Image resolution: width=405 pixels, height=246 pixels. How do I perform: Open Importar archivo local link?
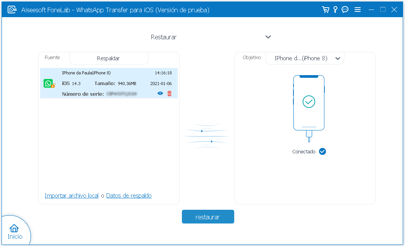point(71,196)
